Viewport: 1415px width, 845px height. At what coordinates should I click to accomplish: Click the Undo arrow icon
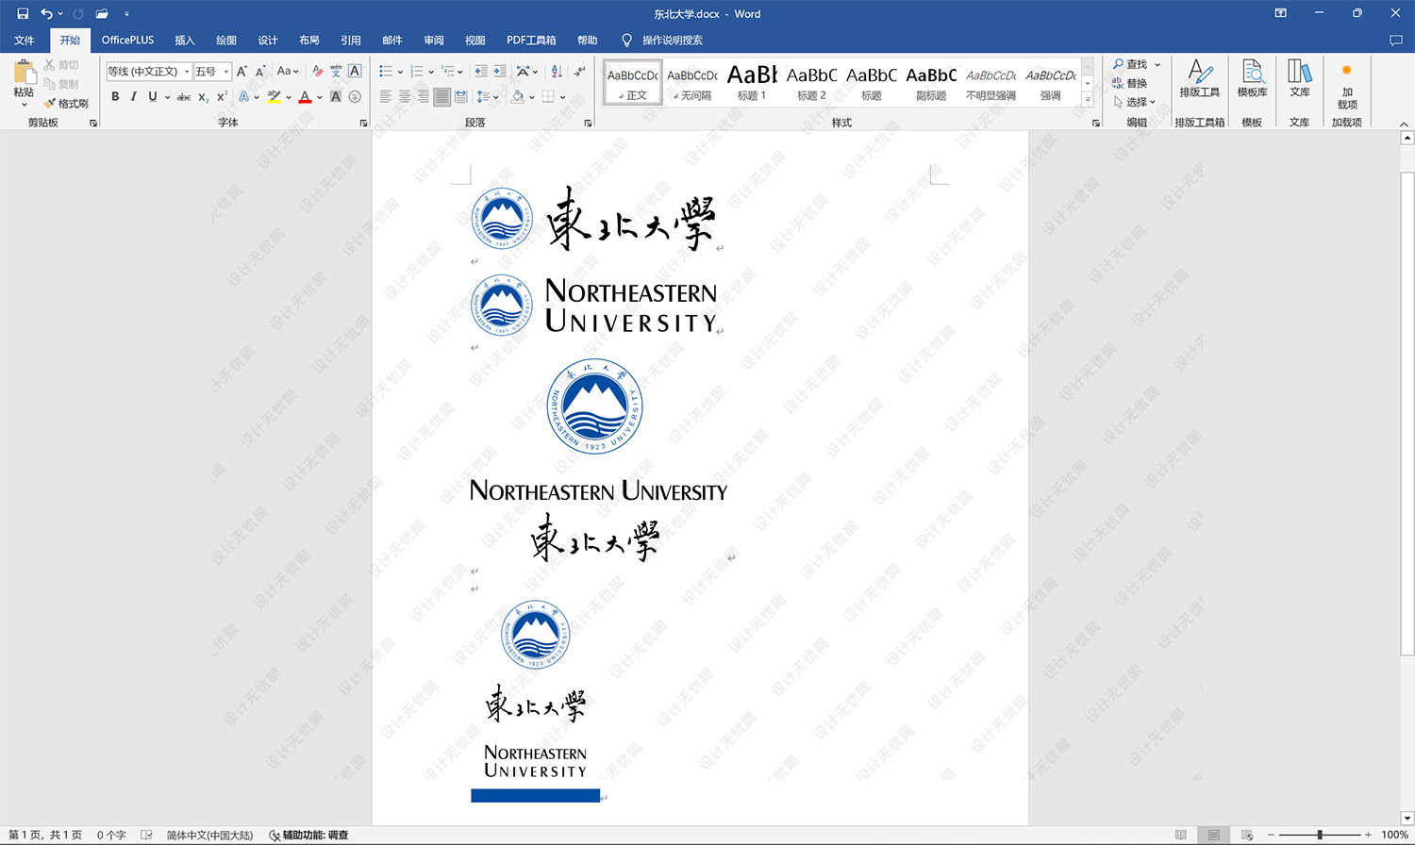click(x=46, y=14)
